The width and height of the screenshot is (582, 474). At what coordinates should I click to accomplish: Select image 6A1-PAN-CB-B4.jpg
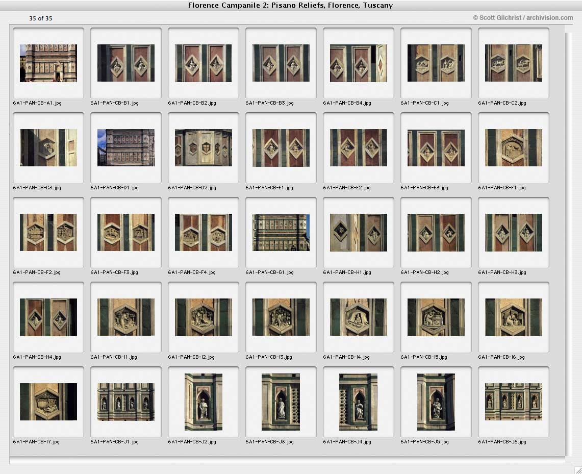click(x=359, y=63)
